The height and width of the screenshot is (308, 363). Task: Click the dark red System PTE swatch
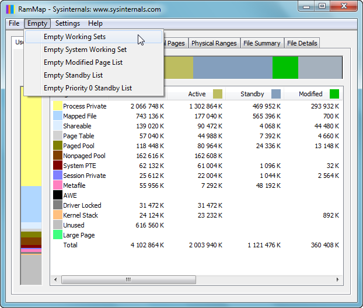58,165
